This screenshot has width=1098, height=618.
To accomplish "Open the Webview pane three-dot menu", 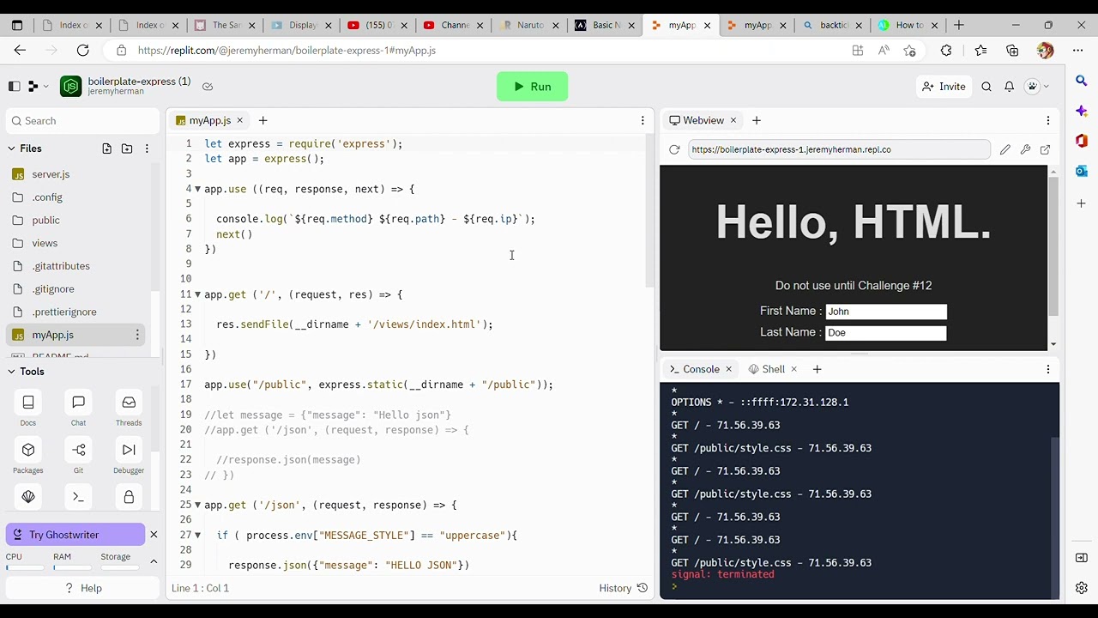I will pos(1047,120).
